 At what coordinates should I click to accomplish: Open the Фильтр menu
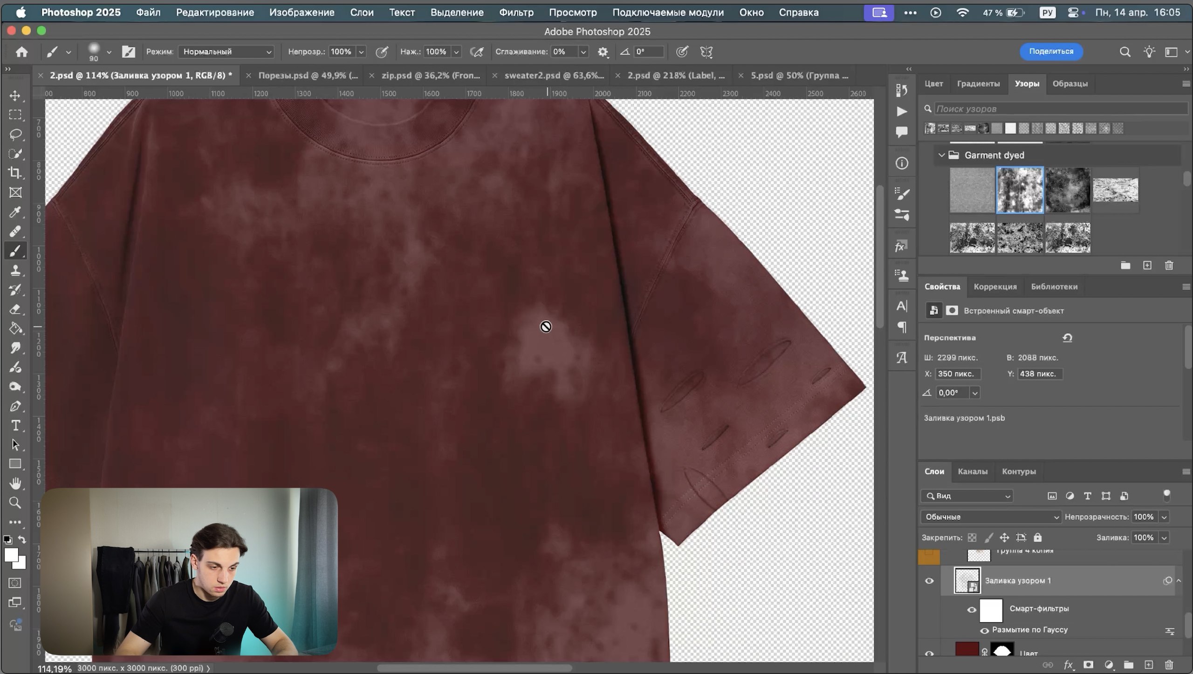click(516, 13)
